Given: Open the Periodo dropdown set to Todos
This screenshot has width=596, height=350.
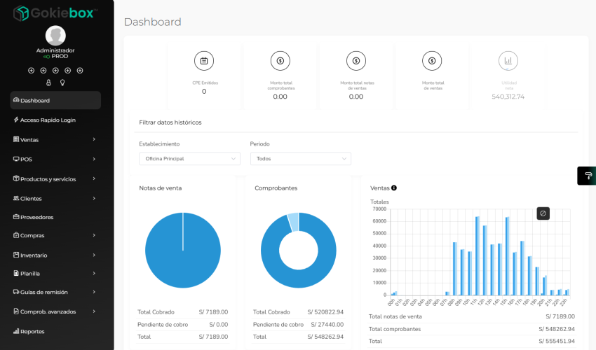Looking at the screenshot, I should (x=300, y=159).
